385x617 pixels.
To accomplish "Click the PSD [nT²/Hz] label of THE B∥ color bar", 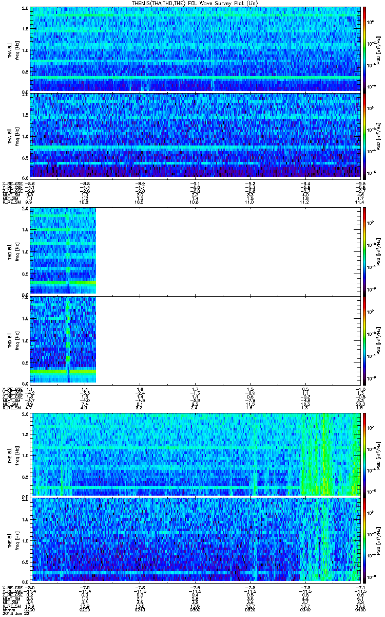I will (x=378, y=540).
